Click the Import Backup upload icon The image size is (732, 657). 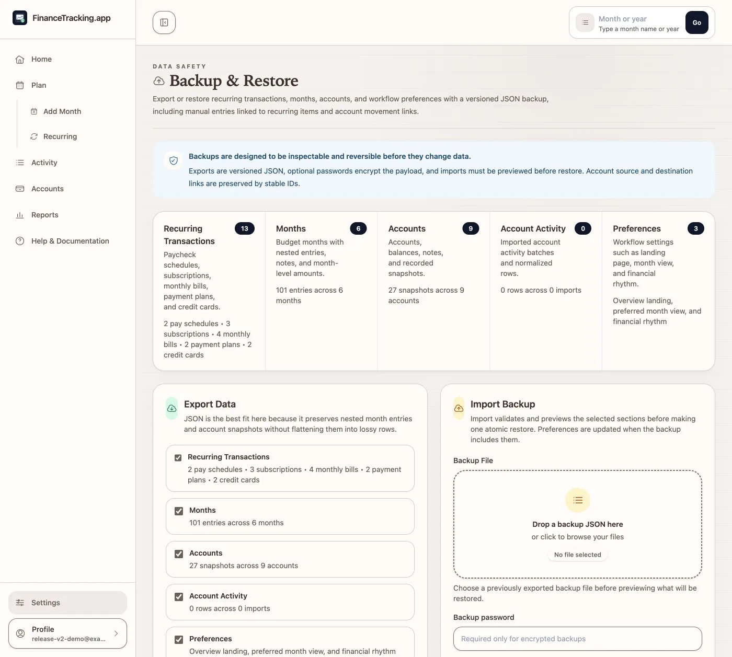coord(459,408)
